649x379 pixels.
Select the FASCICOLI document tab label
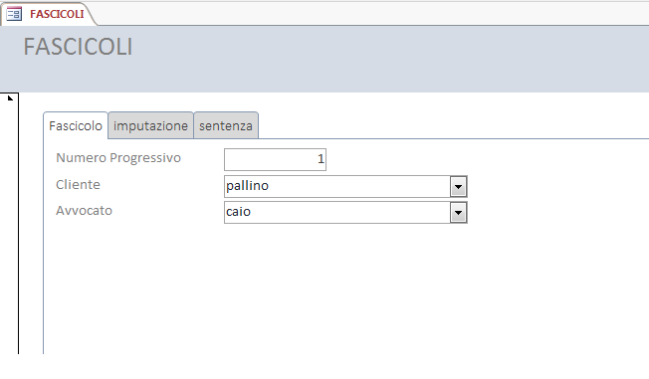(57, 14)
